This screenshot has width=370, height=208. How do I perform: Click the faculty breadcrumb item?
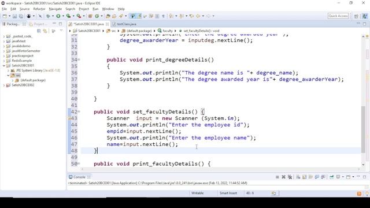[x=165, y=31]
